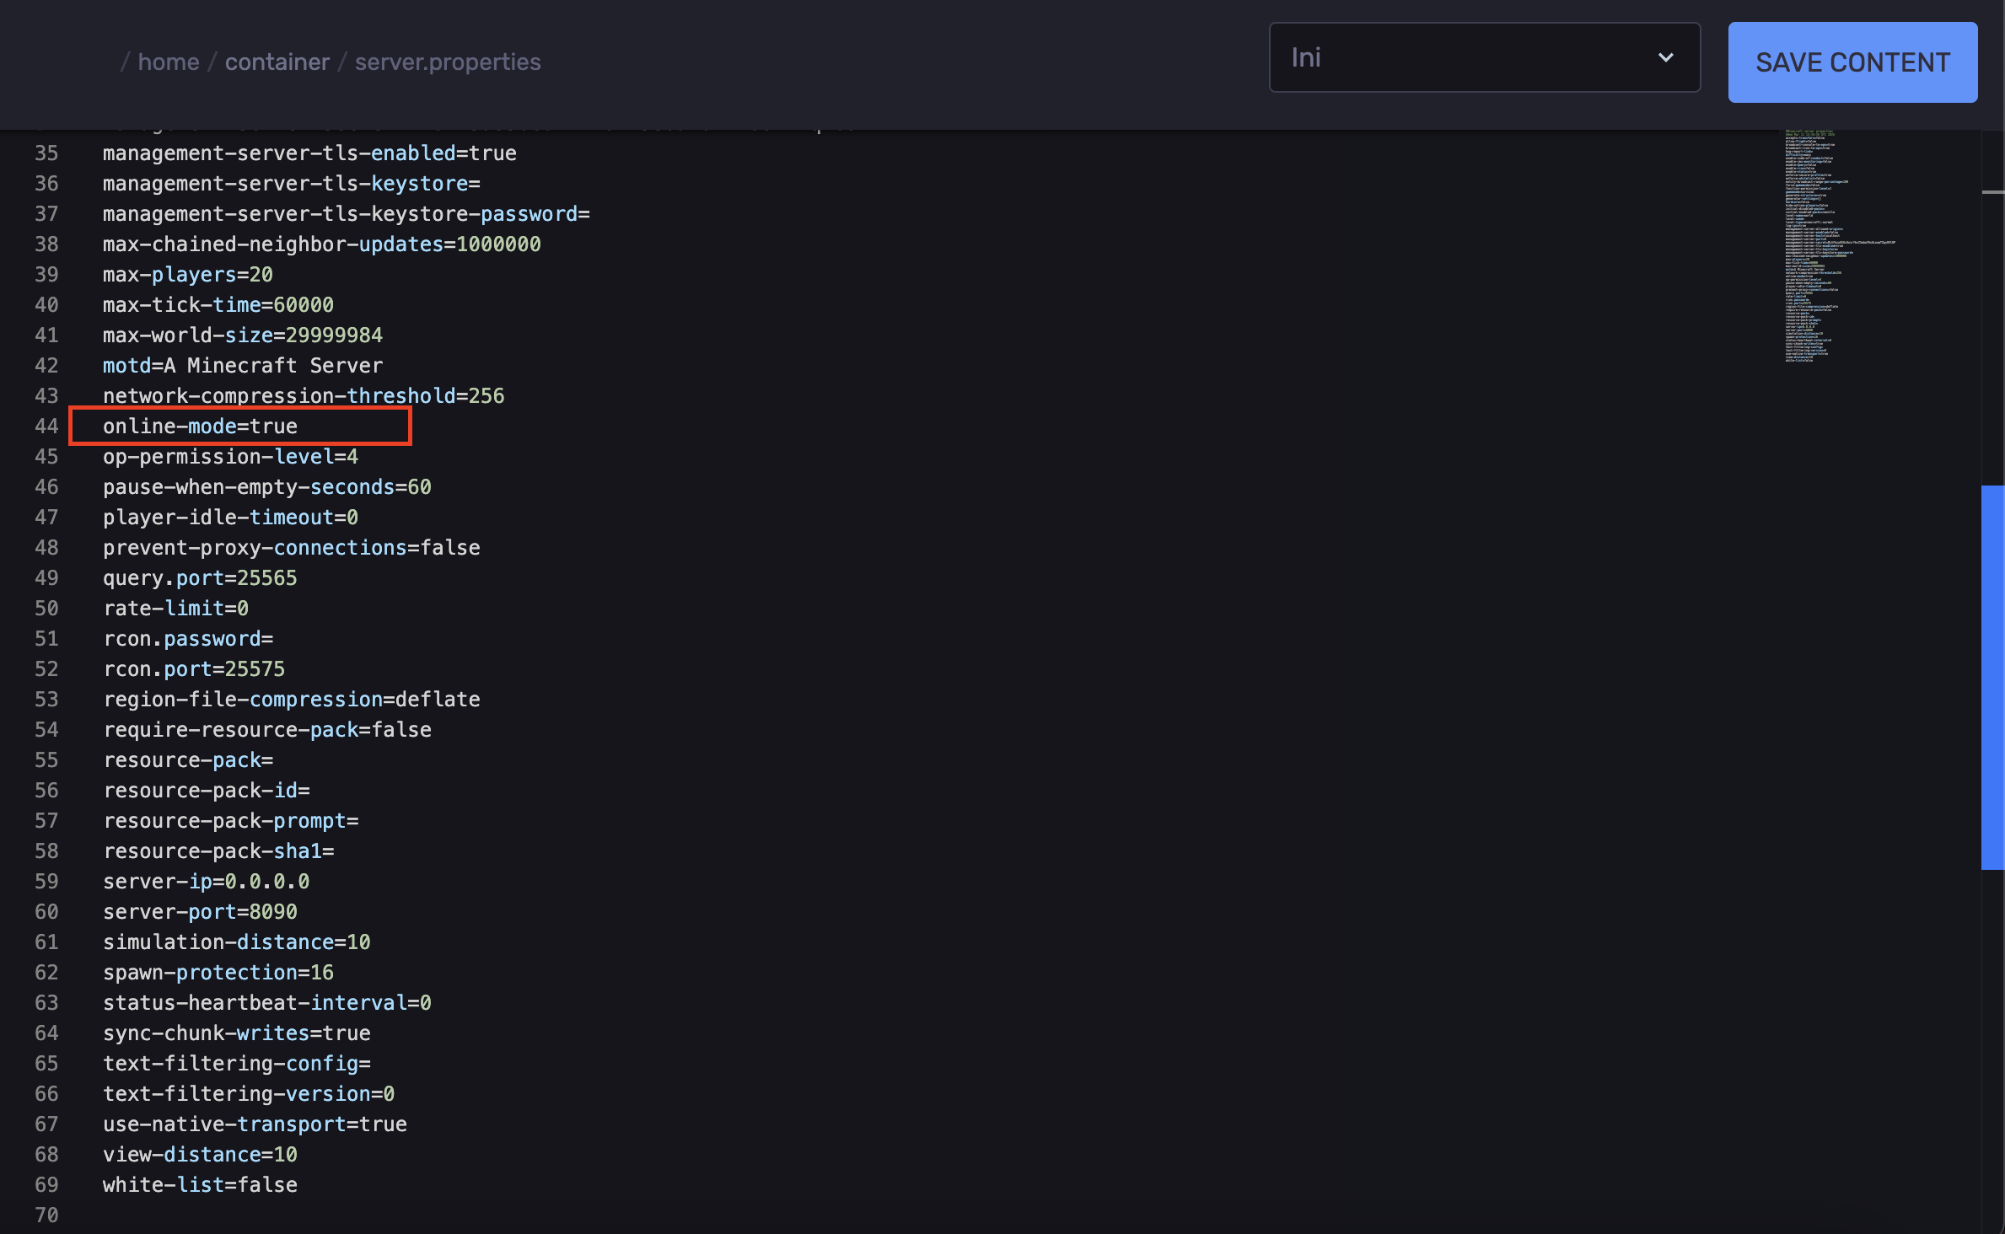The width and height of the screenshot is (2005, 1234).
Task: Click the blue vertical scrollbar thumb
Action: tap(1992, 676)
